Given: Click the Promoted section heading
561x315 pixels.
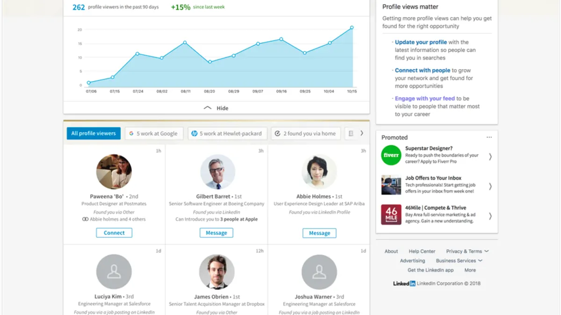Looking at the screenshot, I should point(395,137).
